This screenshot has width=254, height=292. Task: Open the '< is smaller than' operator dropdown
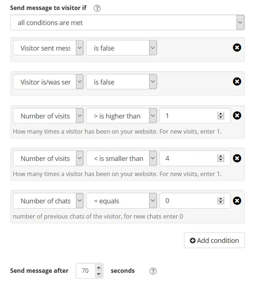(121, 158)
